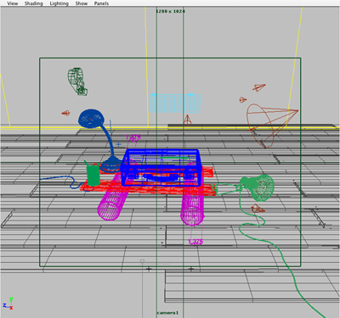Image resolution: width=340 pixels, height=318 pixels.
Task: Open the Show menu
Action: pos(82,3)
